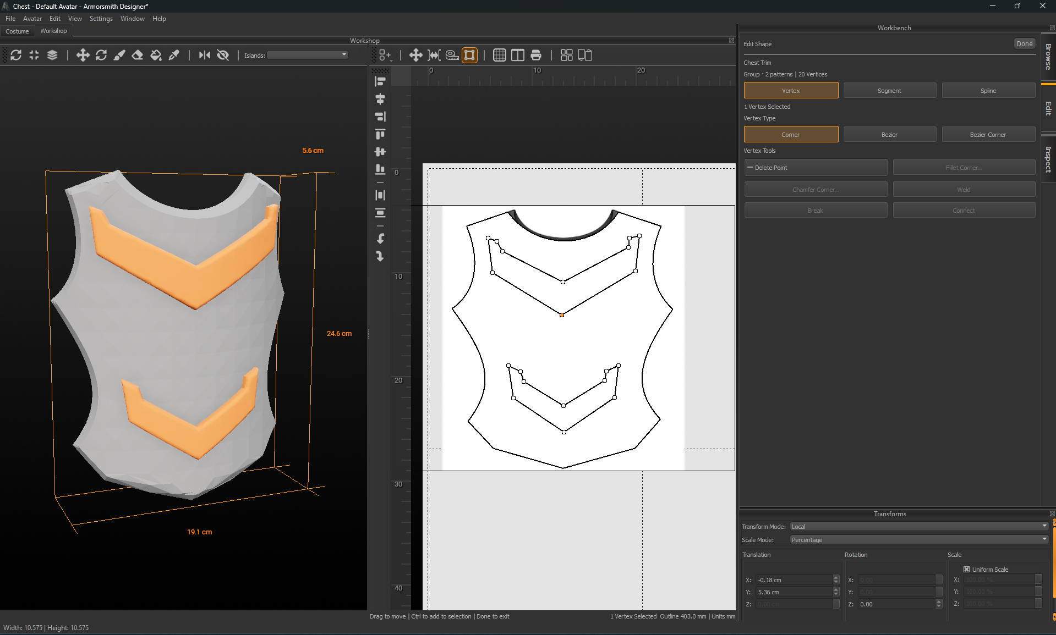
Task: Open the Islands dropdown
Action: (x=308, y=55)
